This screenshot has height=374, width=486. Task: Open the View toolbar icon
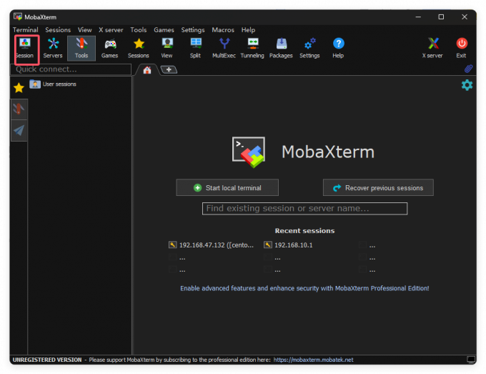click(x=167, y=49)
